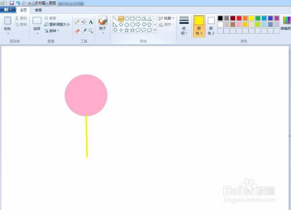Click the yellow line on canvas
Screen dimensions: 291x210
coord(87,136)
